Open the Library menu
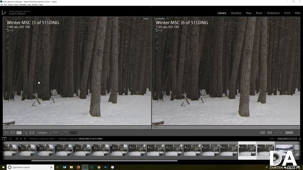The height and width of the screenshot is (170, 303). point(10,4)
